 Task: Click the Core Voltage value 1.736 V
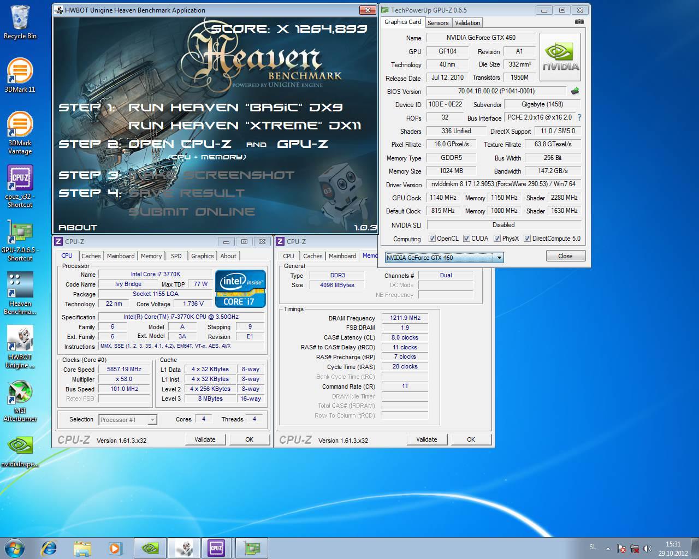point(193,304)
